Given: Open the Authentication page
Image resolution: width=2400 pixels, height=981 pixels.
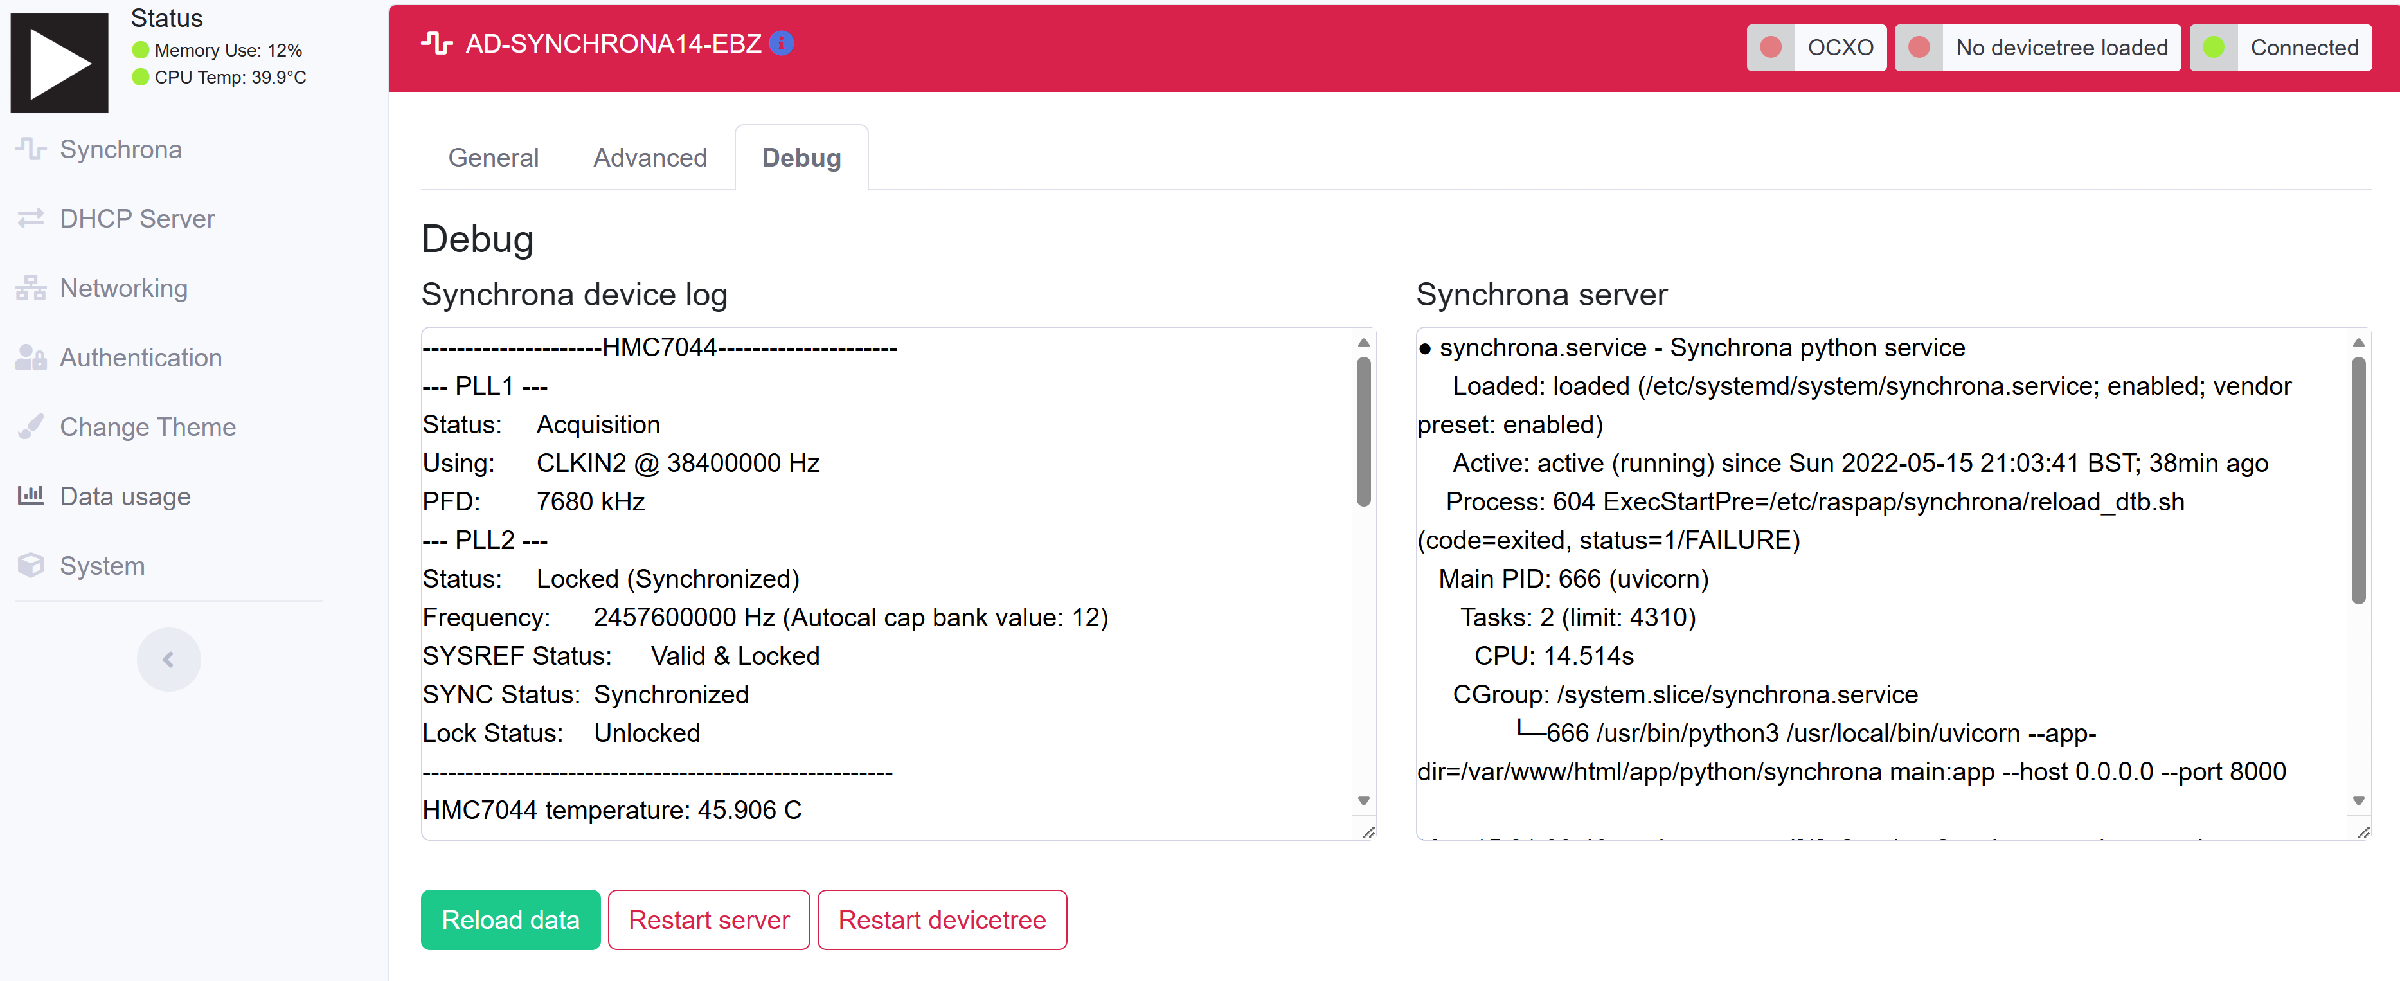Looking at the screenshot, I should [x=141, y=357].
